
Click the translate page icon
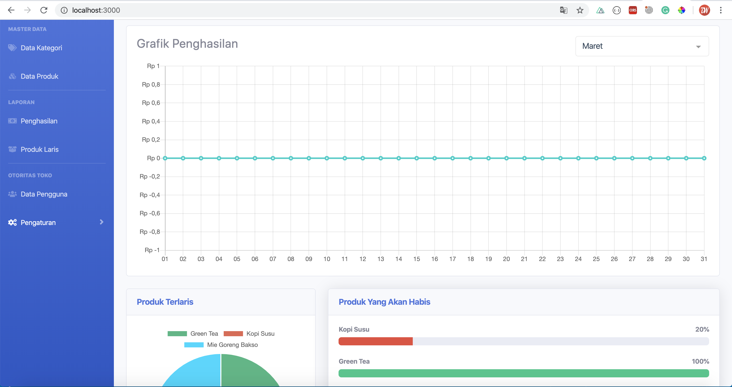click(x=563, y=10)
